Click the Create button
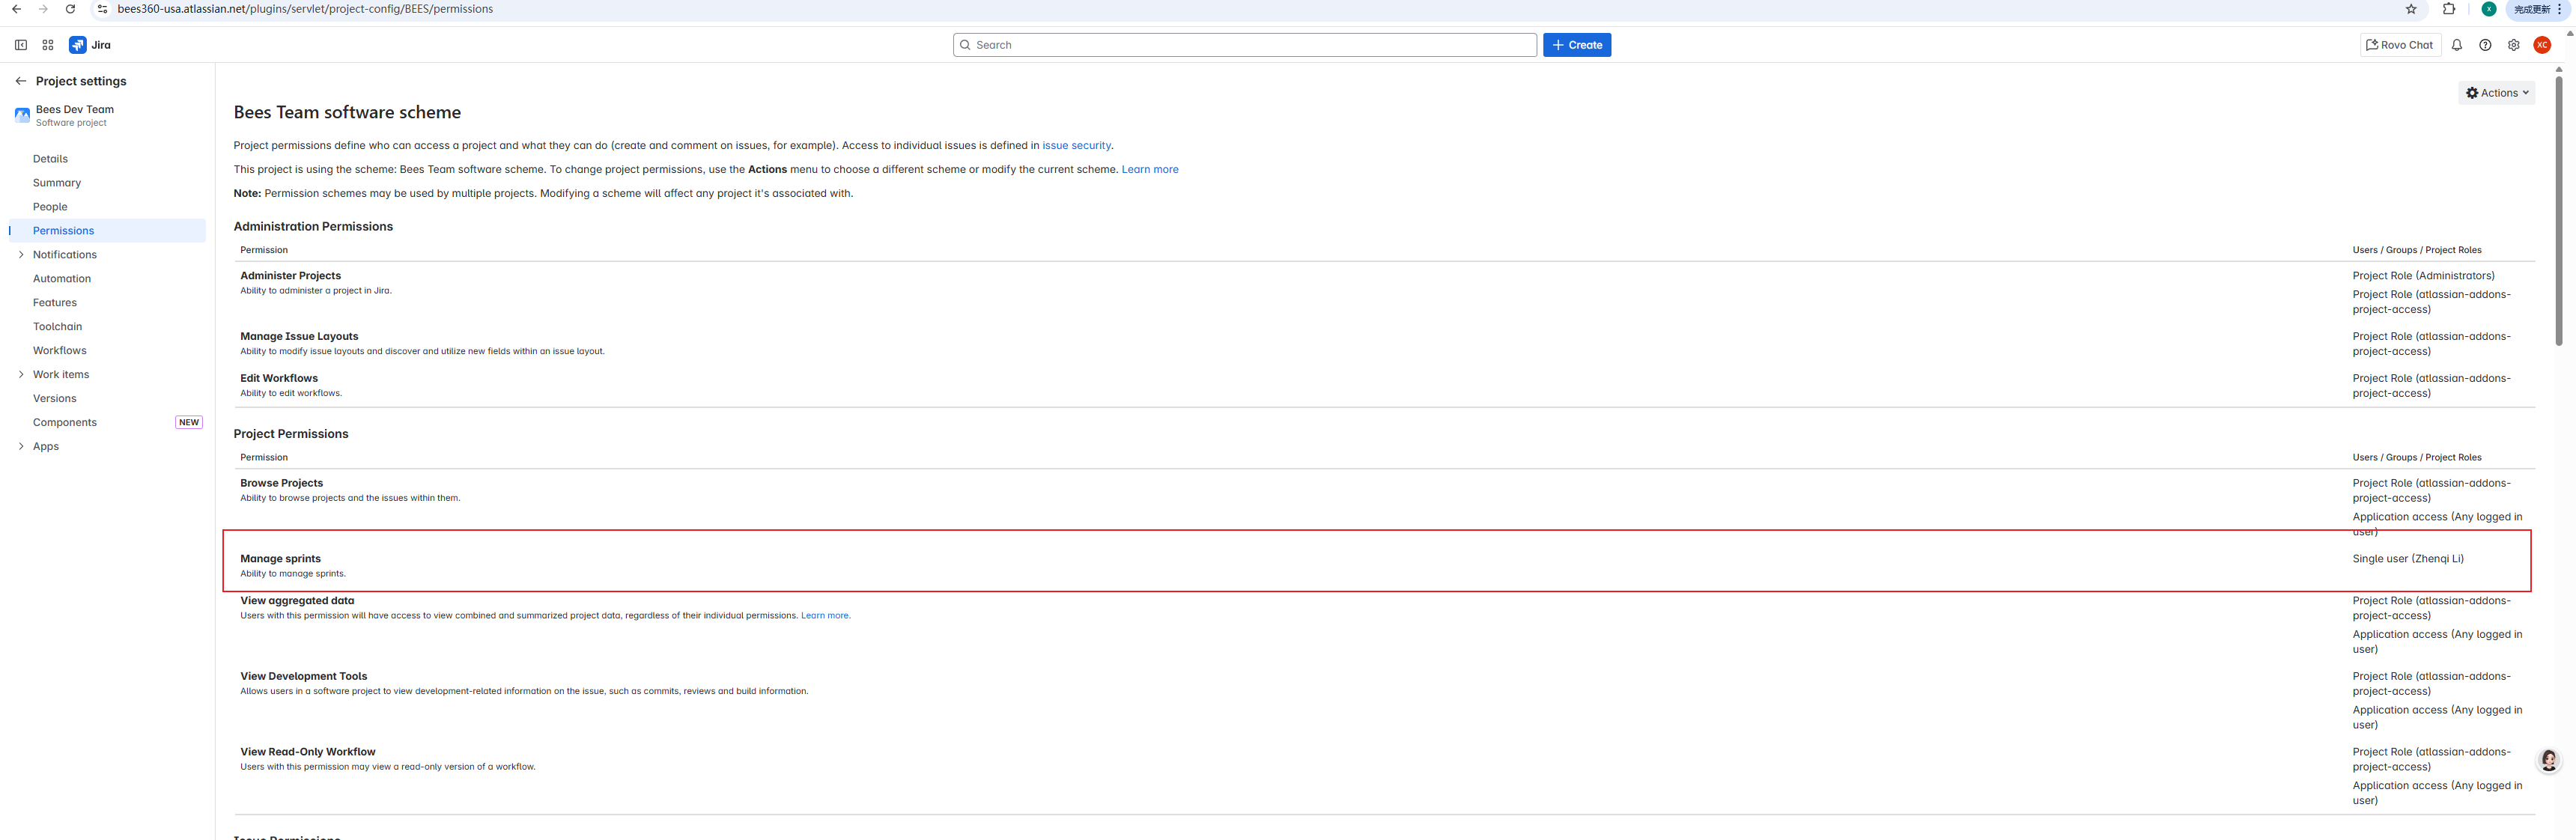 coord(1576,45)
